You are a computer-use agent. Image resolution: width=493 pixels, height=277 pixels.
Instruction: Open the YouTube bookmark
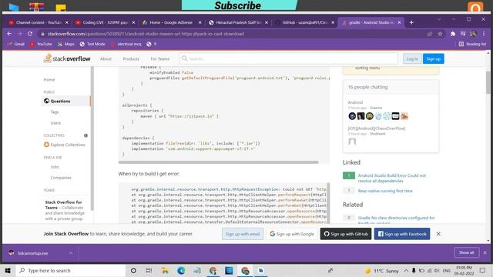point(41,44)
